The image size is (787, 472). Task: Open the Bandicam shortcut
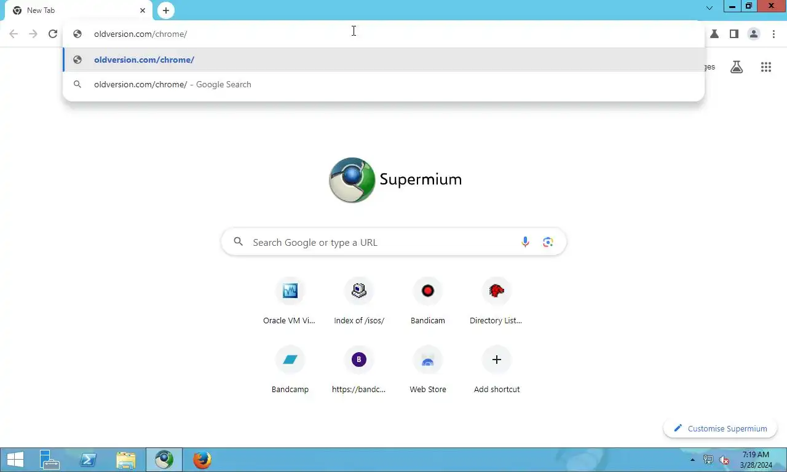pos(428,301)
